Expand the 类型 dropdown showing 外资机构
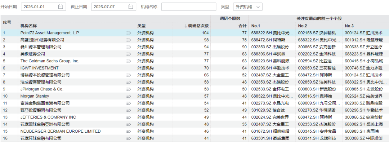389x142 pixels. click(247, 7)
